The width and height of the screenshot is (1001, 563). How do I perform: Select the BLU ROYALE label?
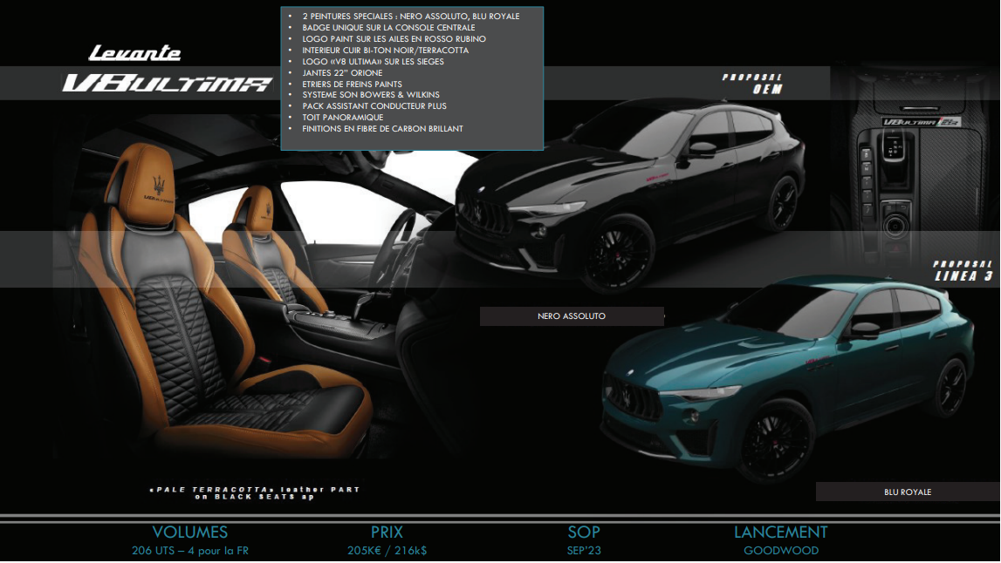point(907,492)
